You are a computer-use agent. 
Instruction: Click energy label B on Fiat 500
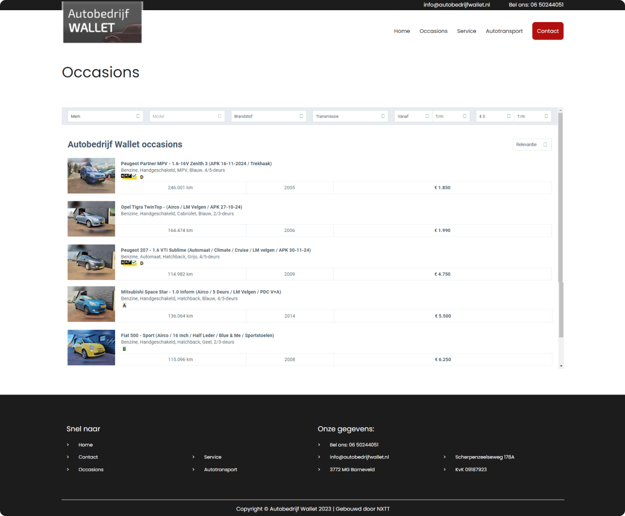pyautogui.click(x=124, y=349)
